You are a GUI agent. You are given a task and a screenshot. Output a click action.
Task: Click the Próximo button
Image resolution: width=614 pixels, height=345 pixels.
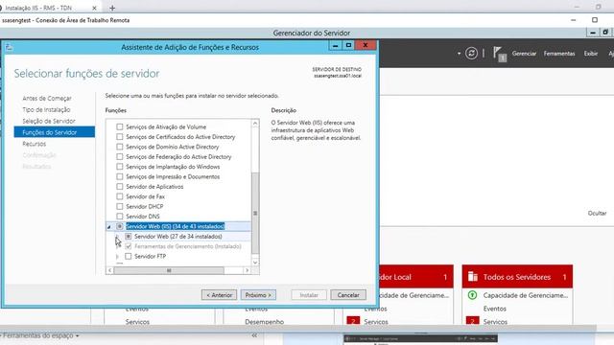pyautogui.click(x=258, y=295)
